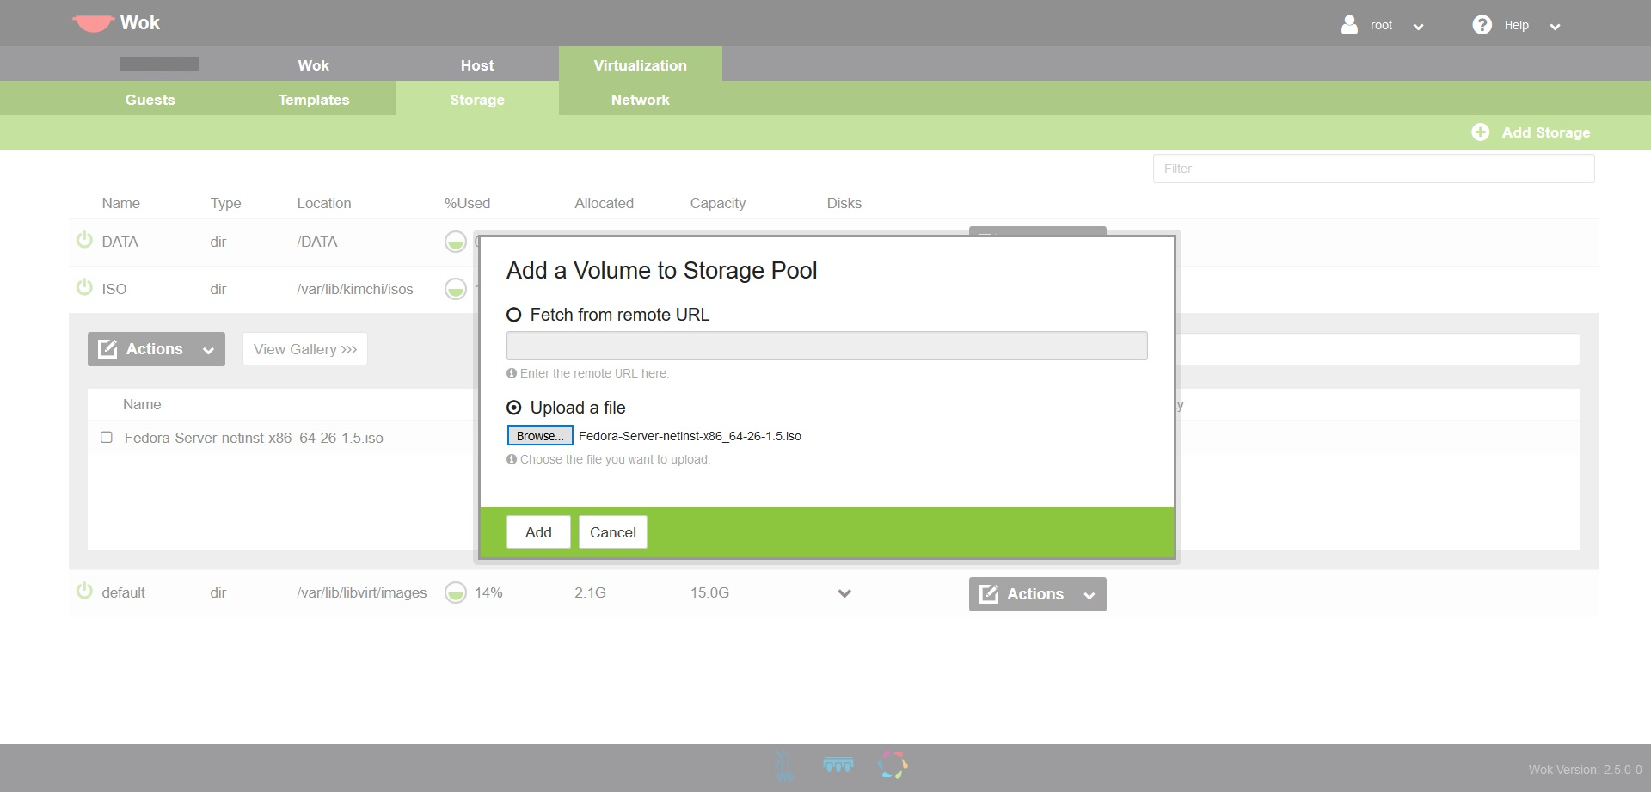Click the blue comb-shaped footer logo
Image resolution: width=1651 pixels, height=792 pixels.
pyautogui.click(x=838, y=764)
